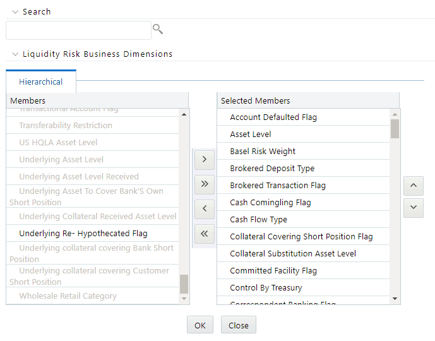435x341 pixels.
Task: Select Underlying Asset To Cover Bank'S Own Short Position
Action: pyautogui.click(x=93, y=196)
